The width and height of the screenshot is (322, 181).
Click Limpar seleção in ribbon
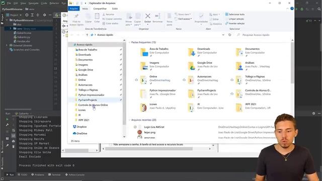coord(234,19)
